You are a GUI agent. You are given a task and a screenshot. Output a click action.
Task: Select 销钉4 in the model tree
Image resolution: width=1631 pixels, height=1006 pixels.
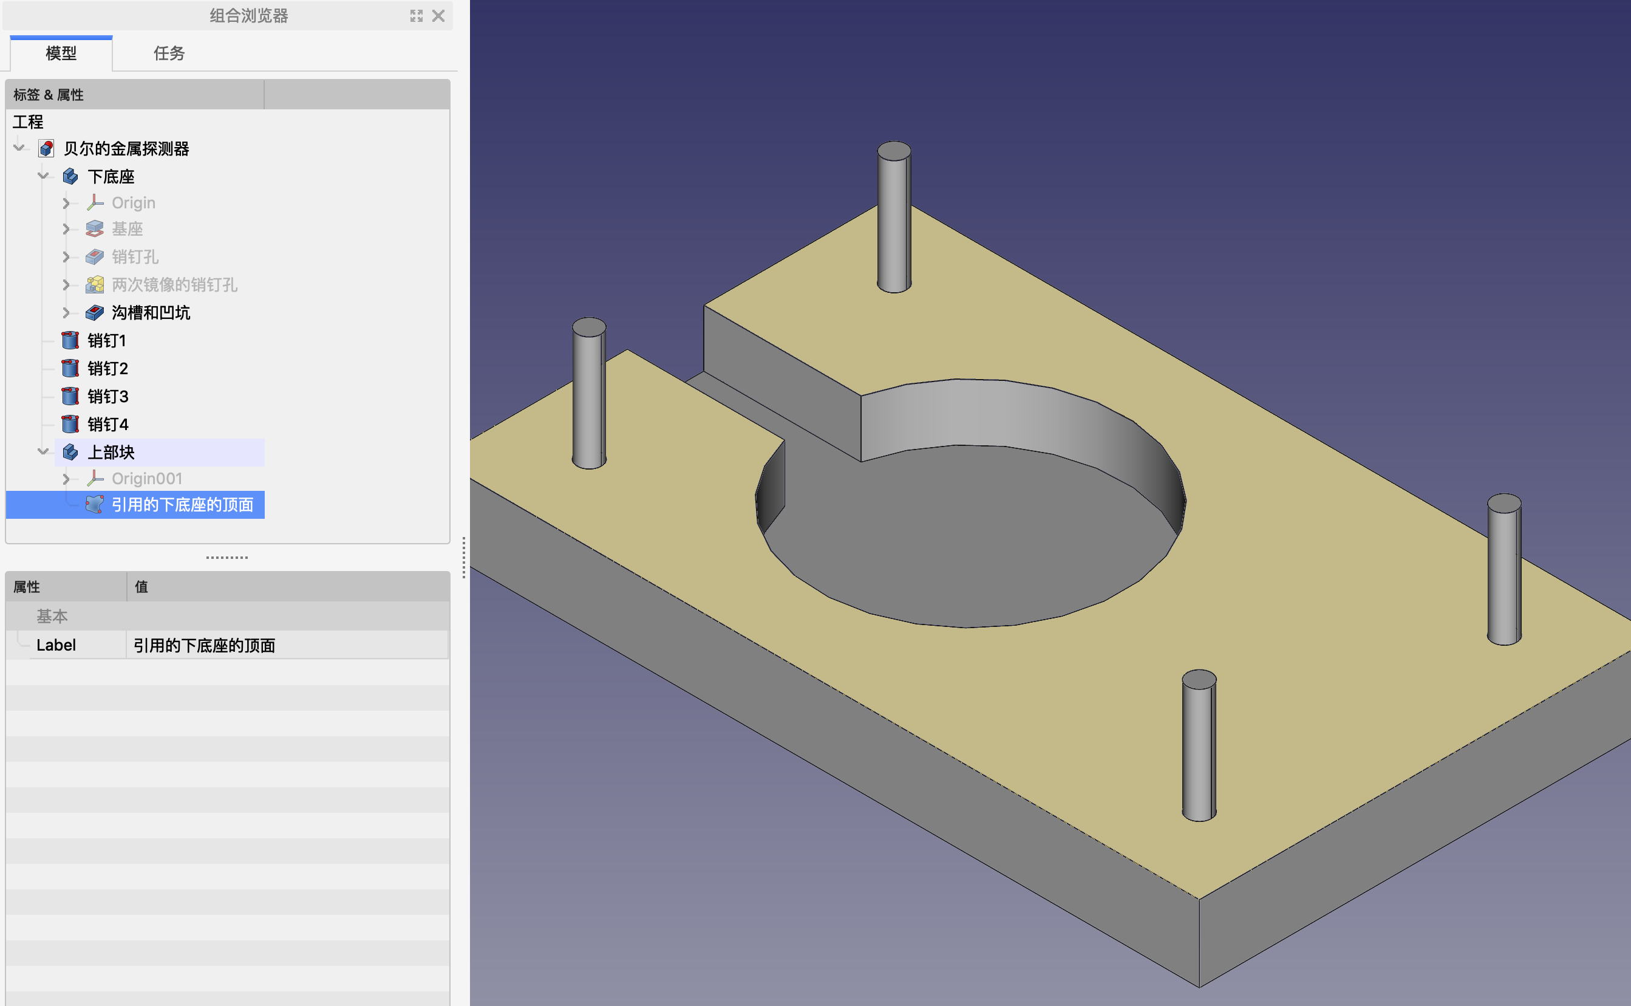coord(107,425)
